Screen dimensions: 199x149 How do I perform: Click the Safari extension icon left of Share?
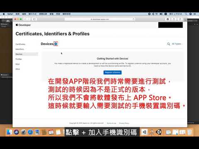coord(167,19)
